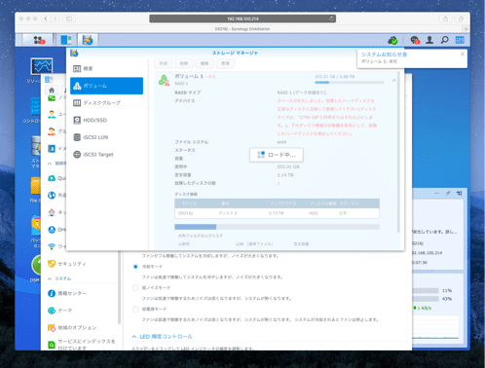Image resolution: width=485 pixels, height=368 pixels.
Task: Open widget panel settings icon
Action: coord(459,193)
